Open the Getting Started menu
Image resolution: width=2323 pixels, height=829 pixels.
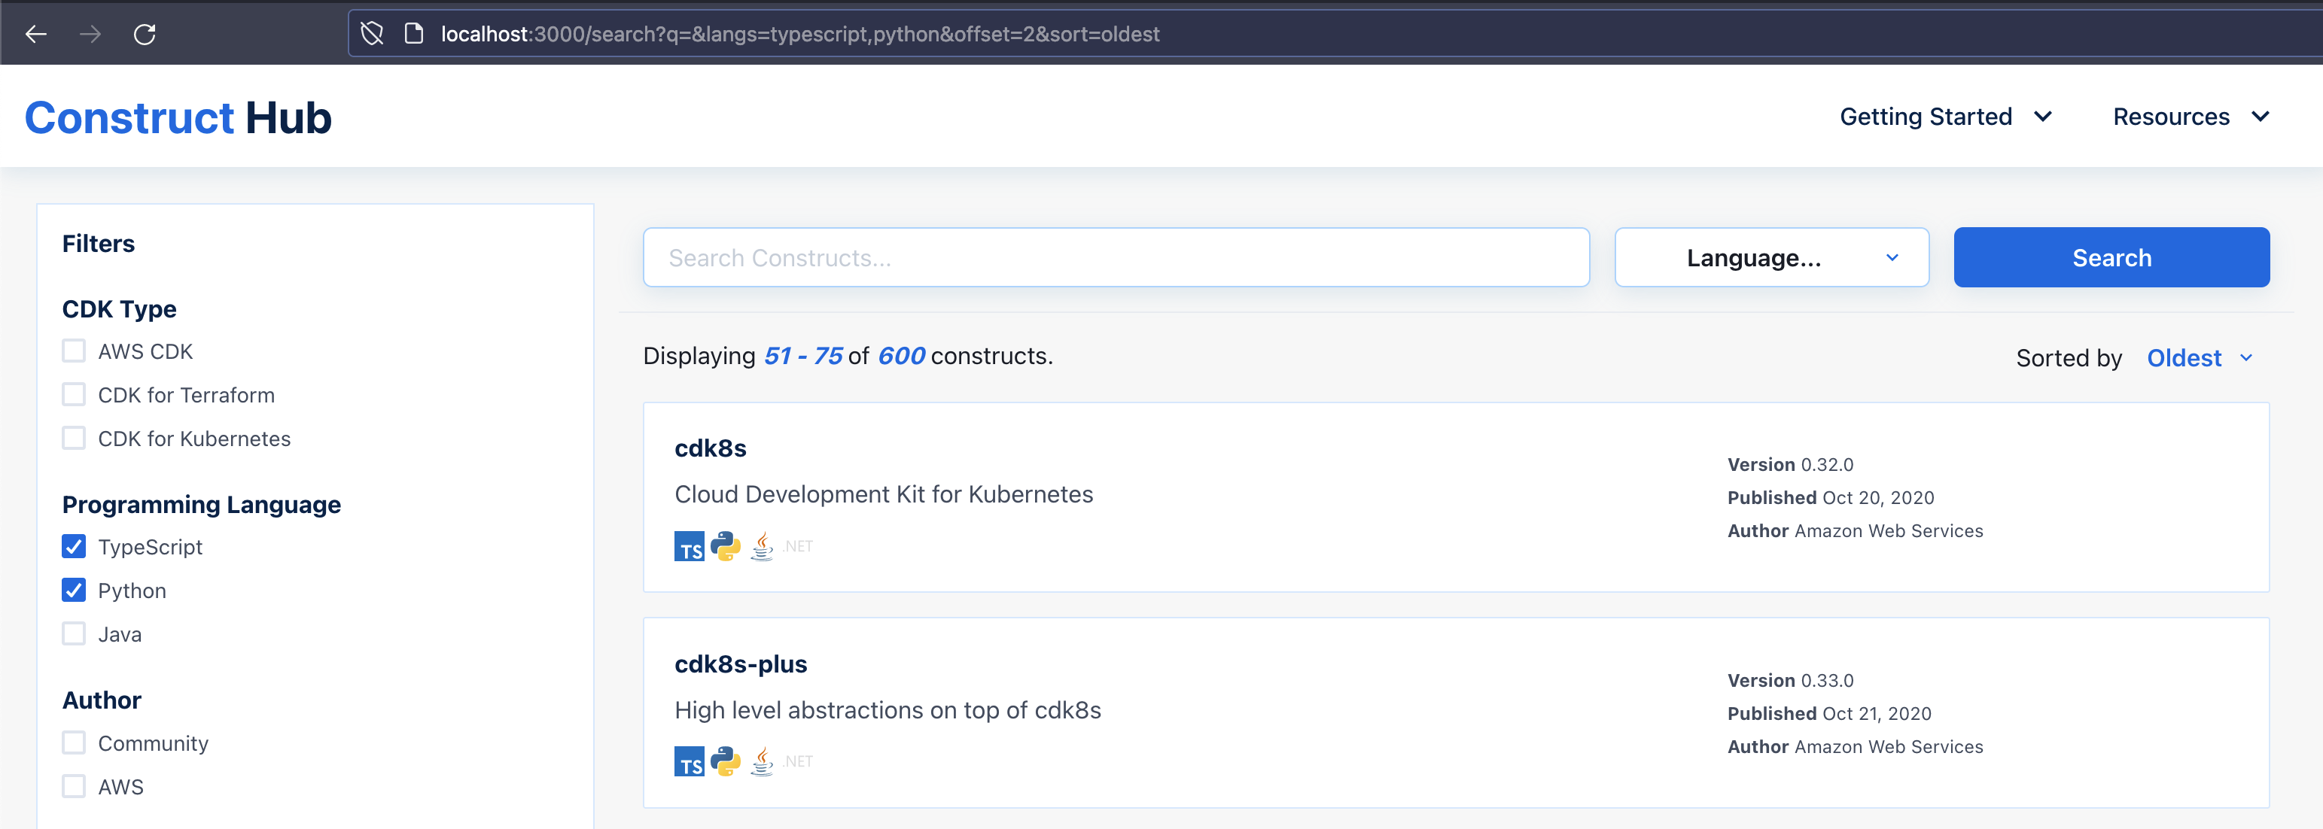click(x=1947, y=117)
